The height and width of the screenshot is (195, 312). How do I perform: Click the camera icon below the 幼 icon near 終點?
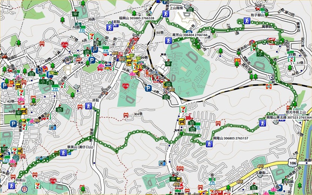[x=53, y=127]
